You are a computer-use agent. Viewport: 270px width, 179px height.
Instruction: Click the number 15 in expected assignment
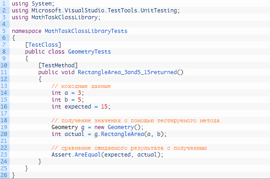point(104,107)
